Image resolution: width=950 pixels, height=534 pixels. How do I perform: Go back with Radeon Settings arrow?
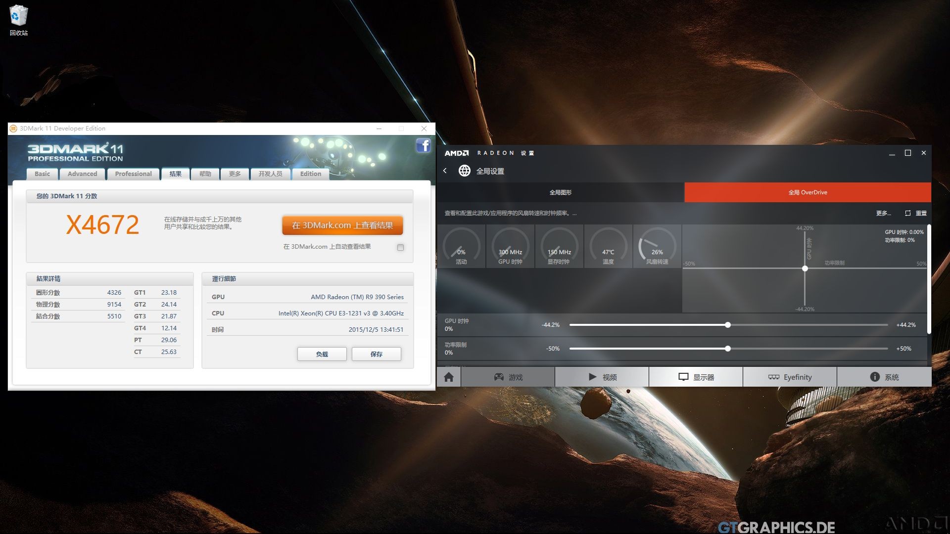tap(445, 171)
